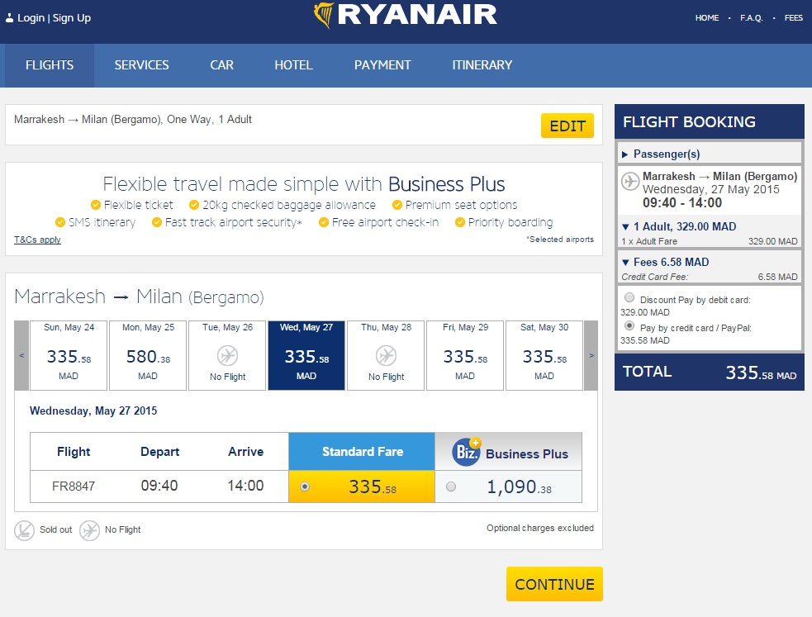812x617 pixels.
Task: Show earlier dates with left arrow
Action: pos(21,356)
